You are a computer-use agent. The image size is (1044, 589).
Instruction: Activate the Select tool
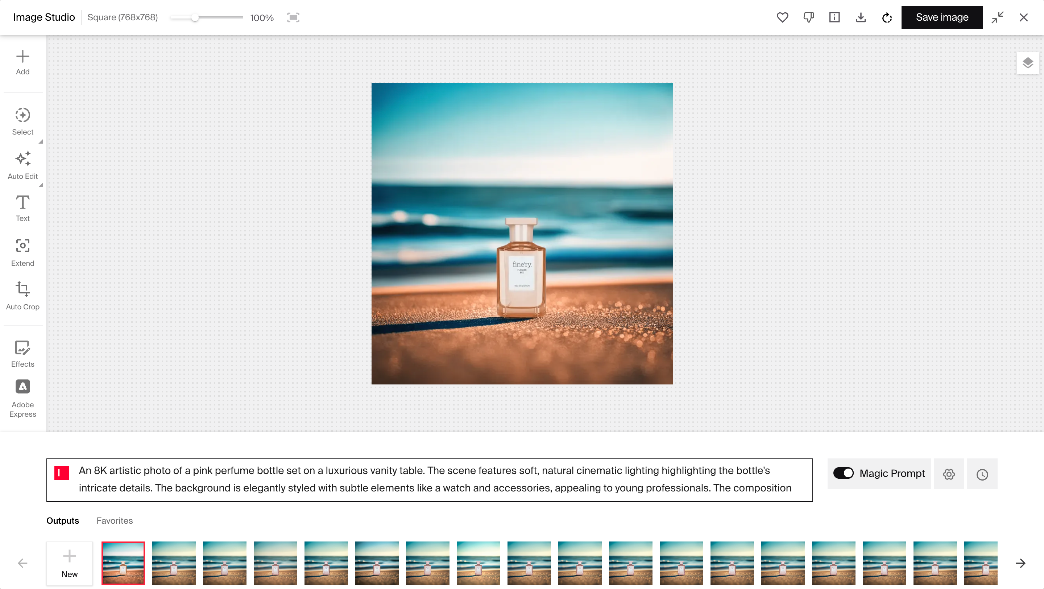tap(23, 120)
